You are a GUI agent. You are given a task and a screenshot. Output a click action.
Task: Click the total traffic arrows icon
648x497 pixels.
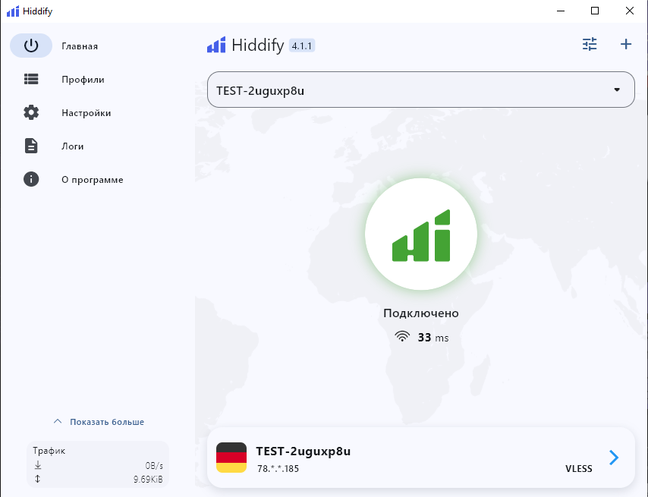38,480
